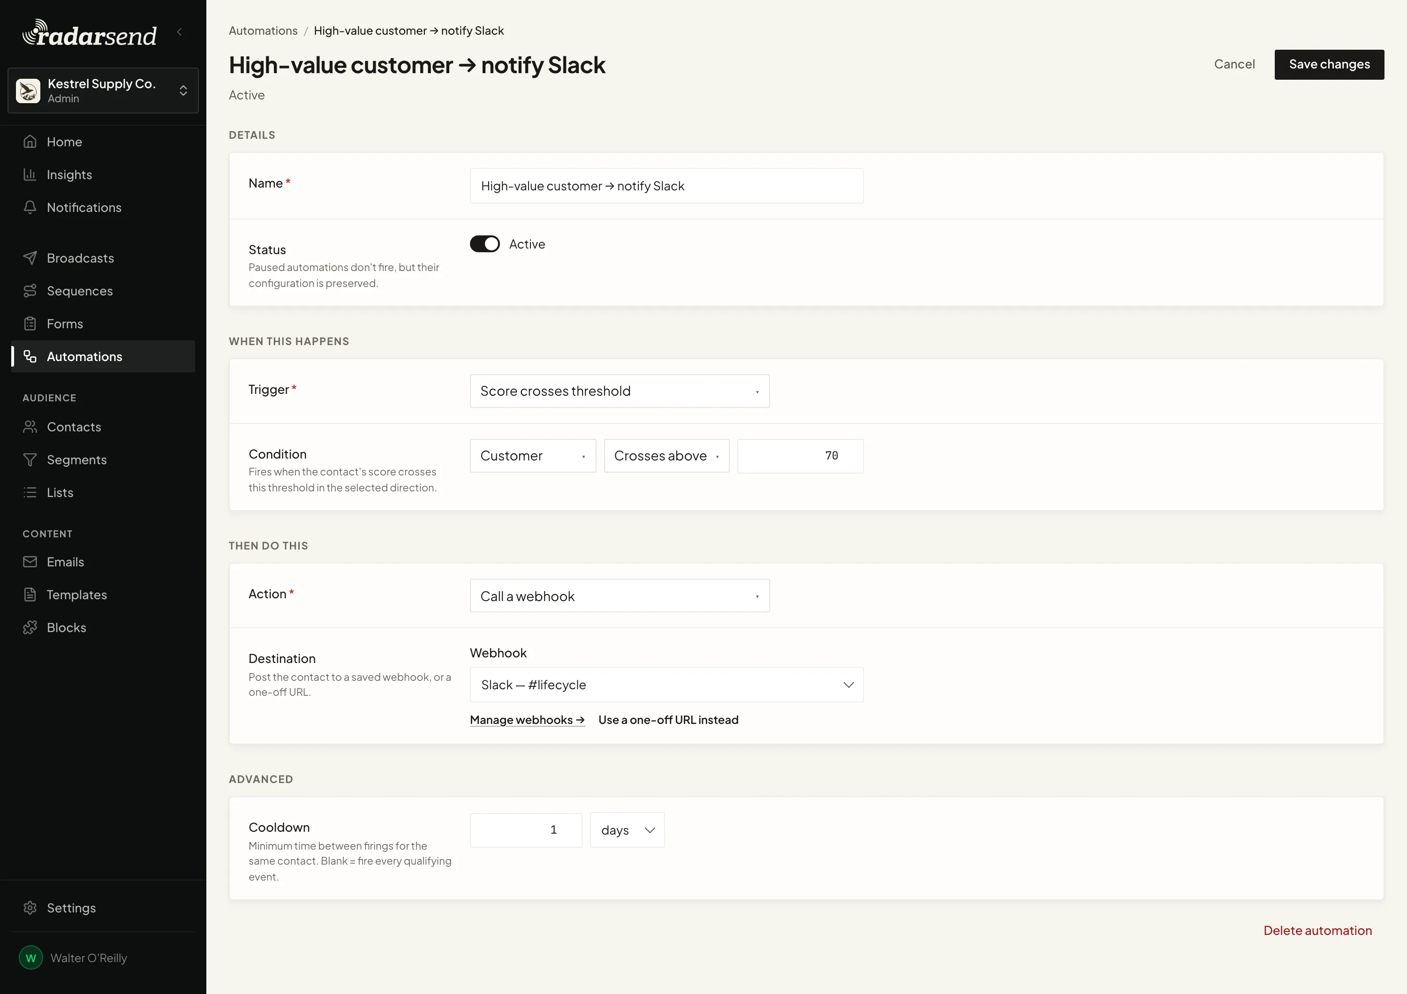Image resolution: width=1407 pixels, height=994 pixels.
Task: Collapse the sidebar with the chevron icon
Action: (180, 32)
